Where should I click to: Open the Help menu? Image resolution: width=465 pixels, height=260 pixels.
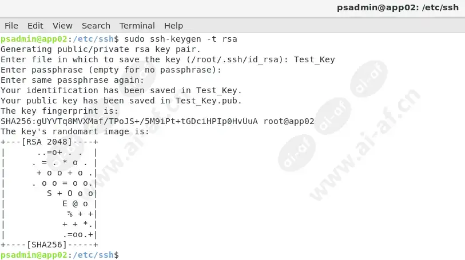173,26
